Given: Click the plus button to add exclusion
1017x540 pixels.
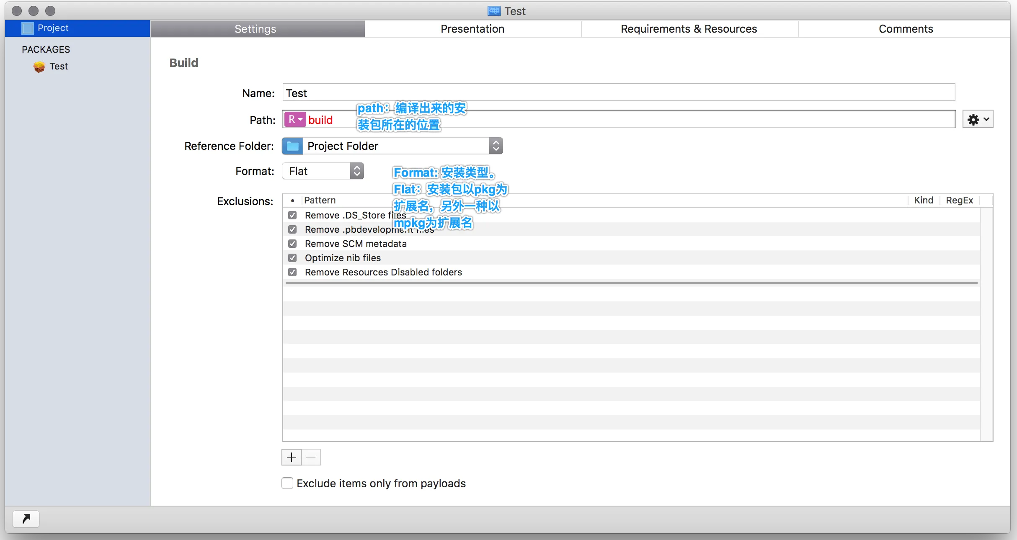Looking at the screenshot, I should pos(292,457).
